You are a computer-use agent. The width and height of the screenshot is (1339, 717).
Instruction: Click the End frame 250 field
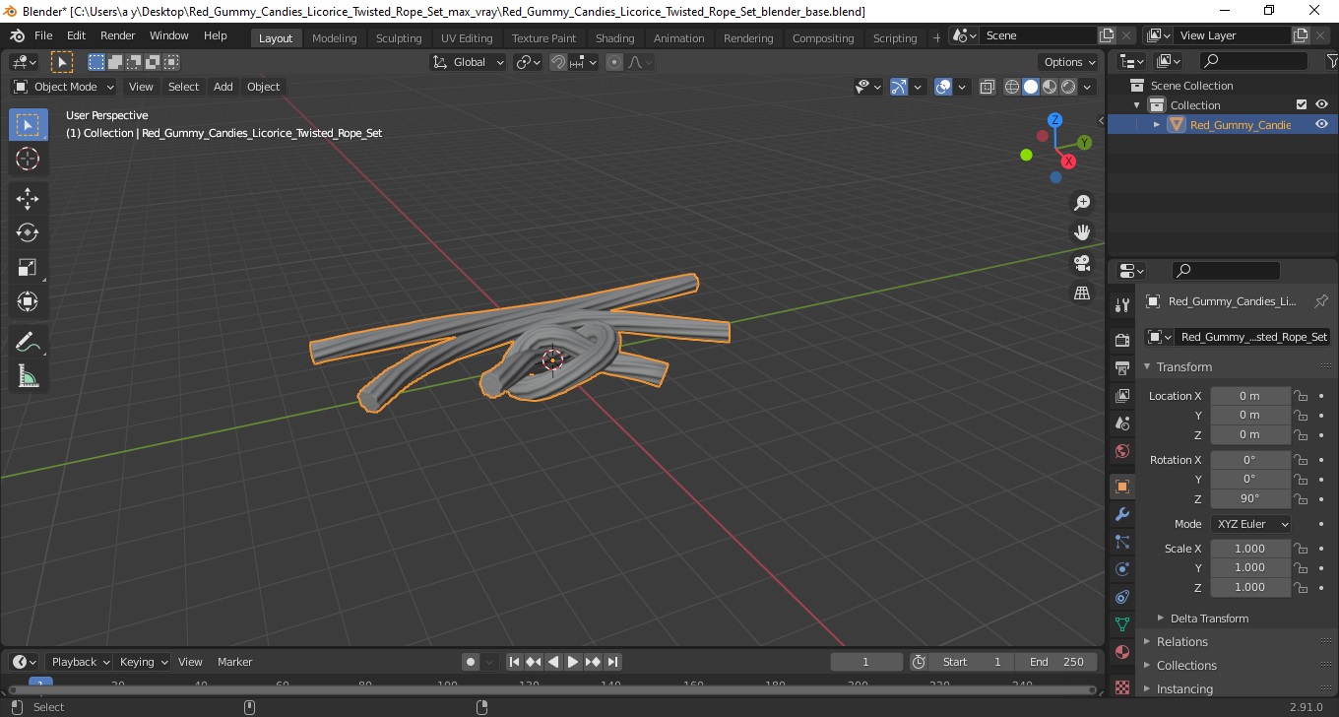1057,662
